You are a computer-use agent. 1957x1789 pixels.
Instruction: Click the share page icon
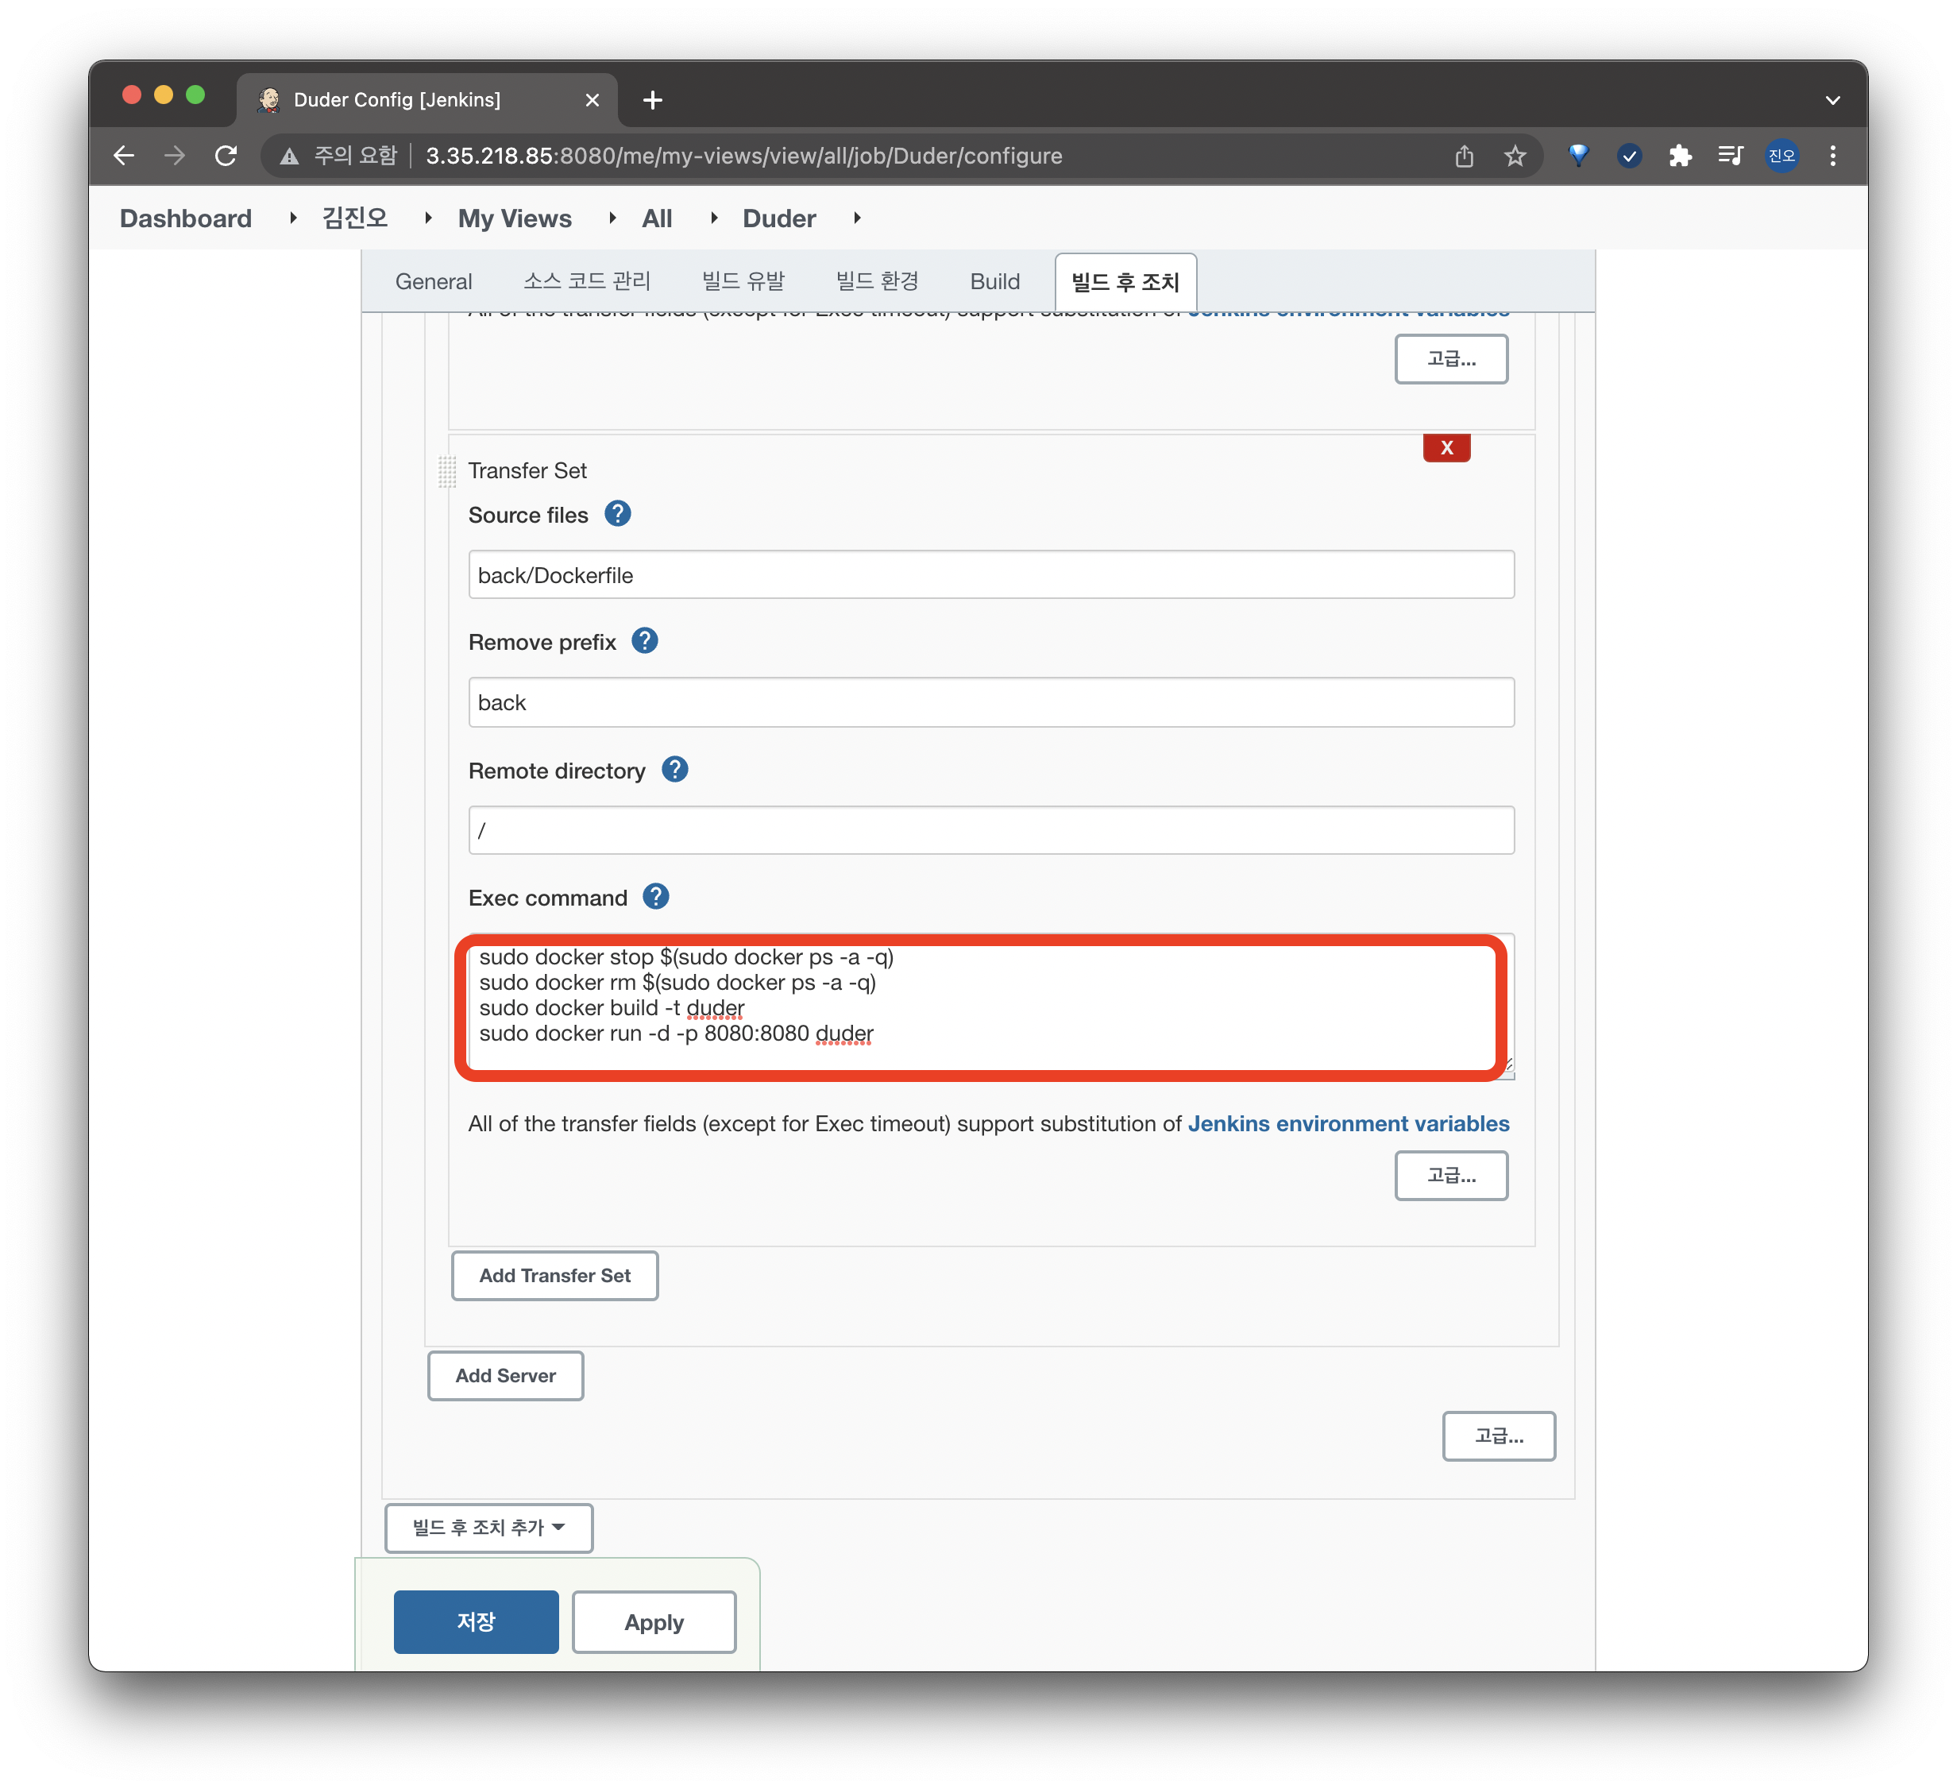[x=1464, y=156]
